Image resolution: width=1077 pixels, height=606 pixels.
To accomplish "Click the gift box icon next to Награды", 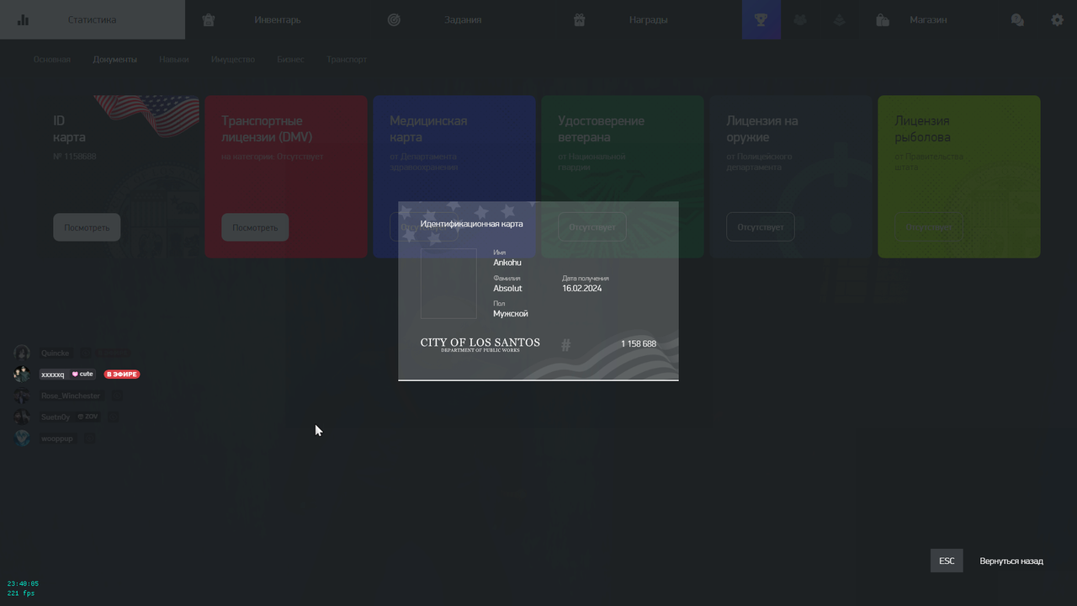I will (x=579, y=19).
